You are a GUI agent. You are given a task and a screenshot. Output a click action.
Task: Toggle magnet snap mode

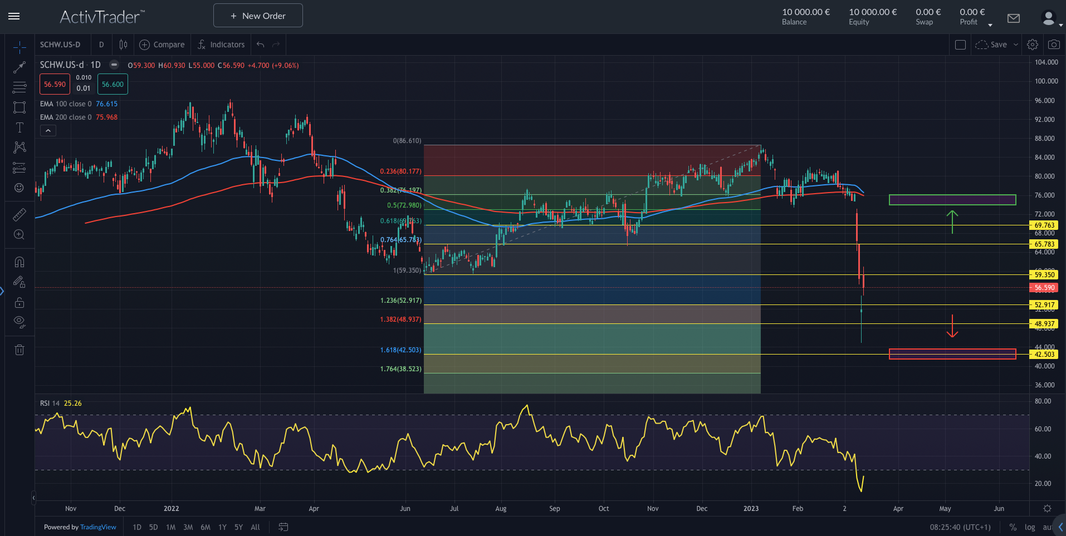(19, 262)
